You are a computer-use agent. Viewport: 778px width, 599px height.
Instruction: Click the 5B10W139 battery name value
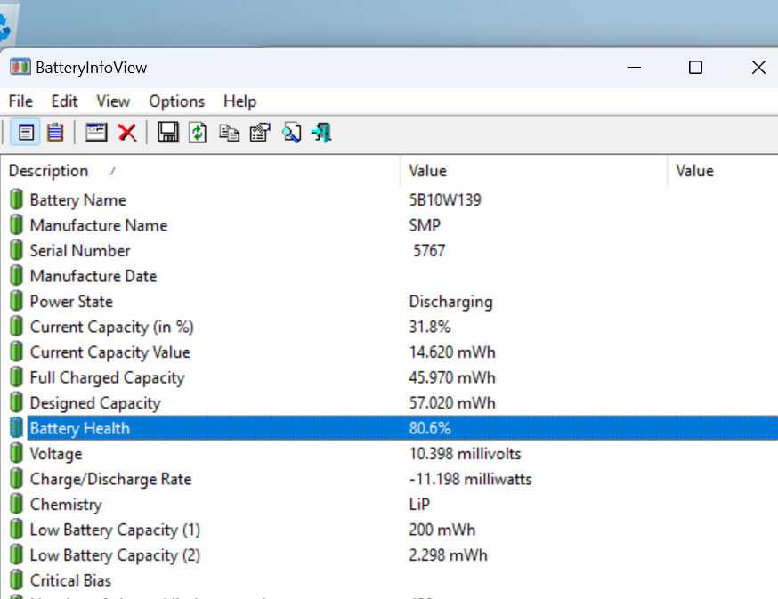point(445,199)
